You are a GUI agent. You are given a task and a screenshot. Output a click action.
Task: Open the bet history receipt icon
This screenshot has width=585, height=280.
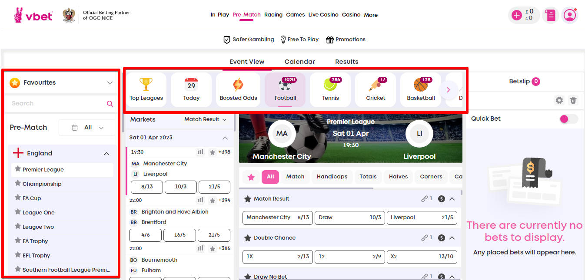tap(551, 15)
